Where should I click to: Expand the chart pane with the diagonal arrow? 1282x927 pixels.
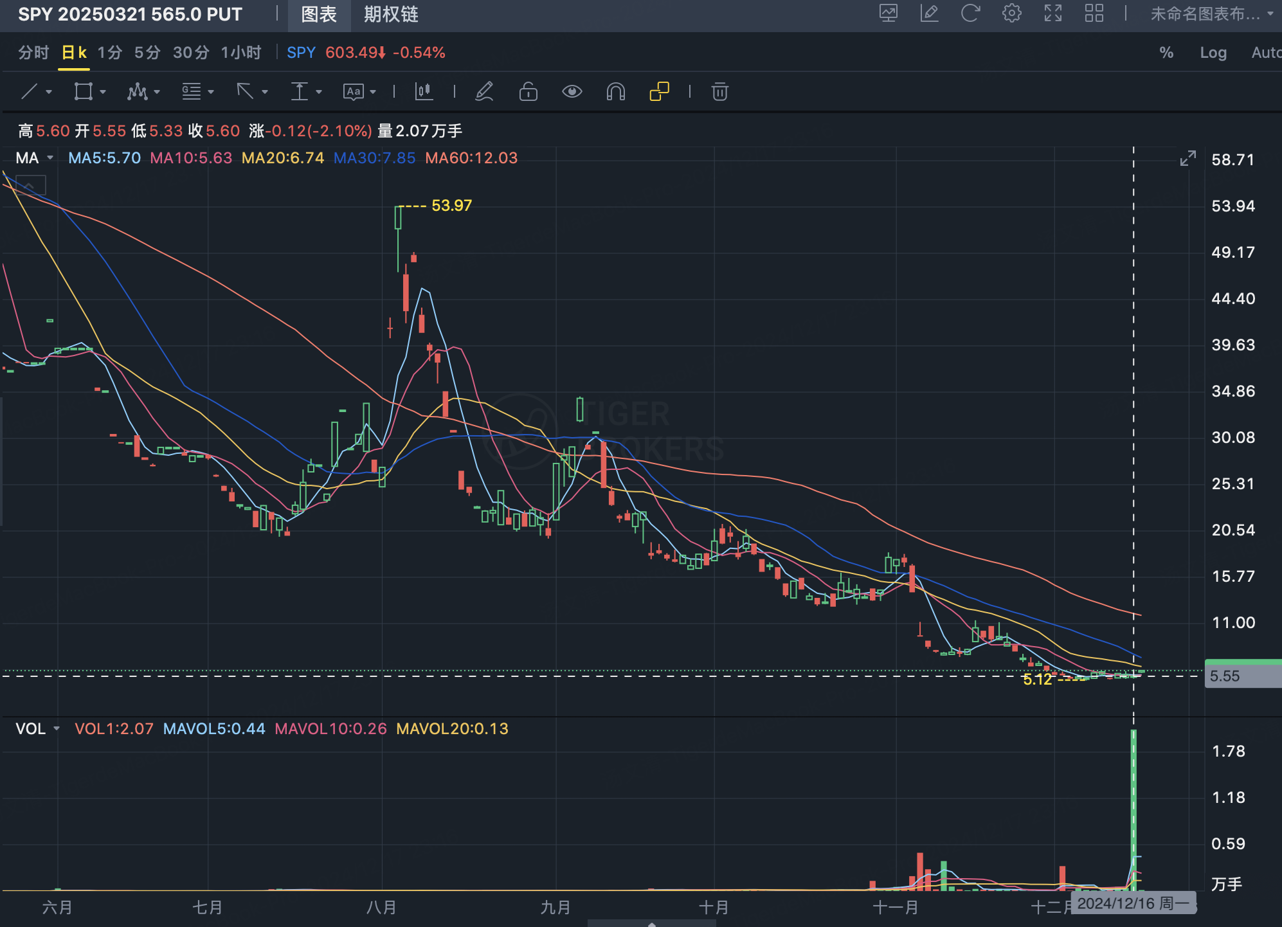pyautogui.click(x=1187, y=158)
